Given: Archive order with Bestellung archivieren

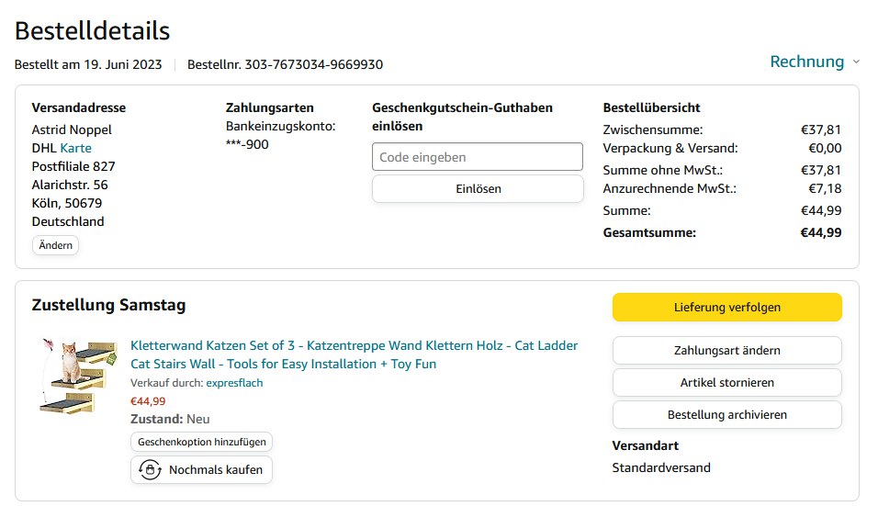Looking at the screenshot, I should coord(726,414).
